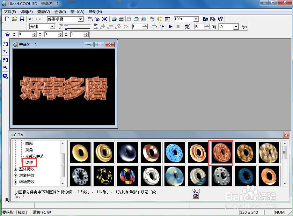Open the 编辑(E) menu

[x=26, y=12]
